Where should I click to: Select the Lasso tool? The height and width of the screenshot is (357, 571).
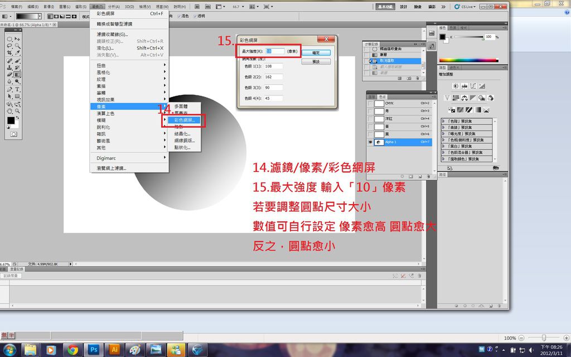pyautogui.click(x=9, y=46)
